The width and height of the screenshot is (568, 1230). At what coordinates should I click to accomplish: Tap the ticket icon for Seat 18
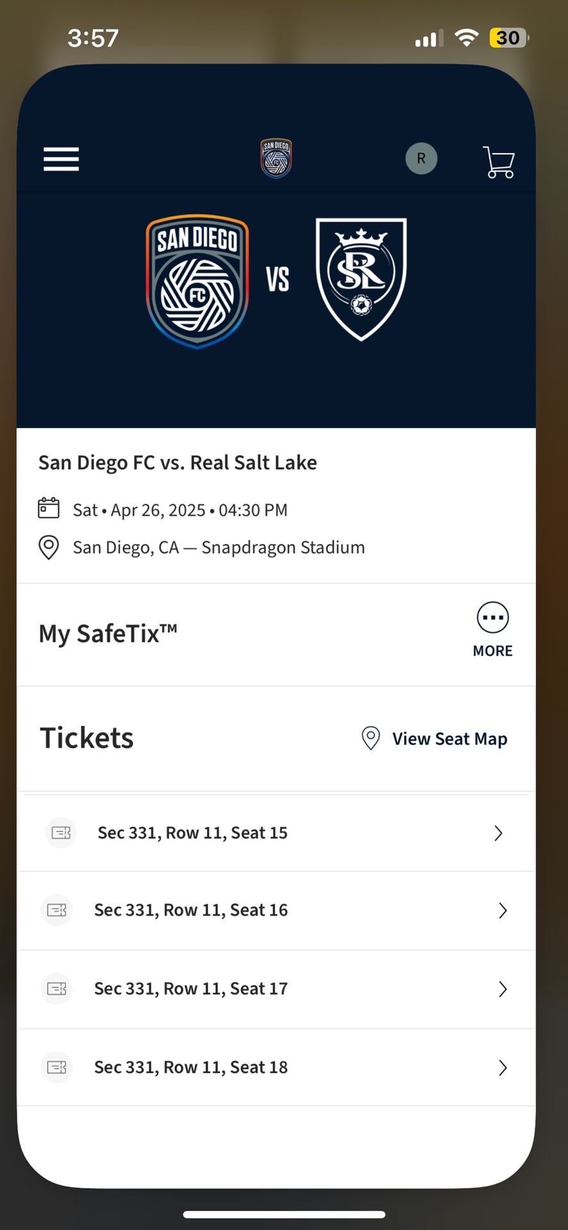[x=57, y=1067]
